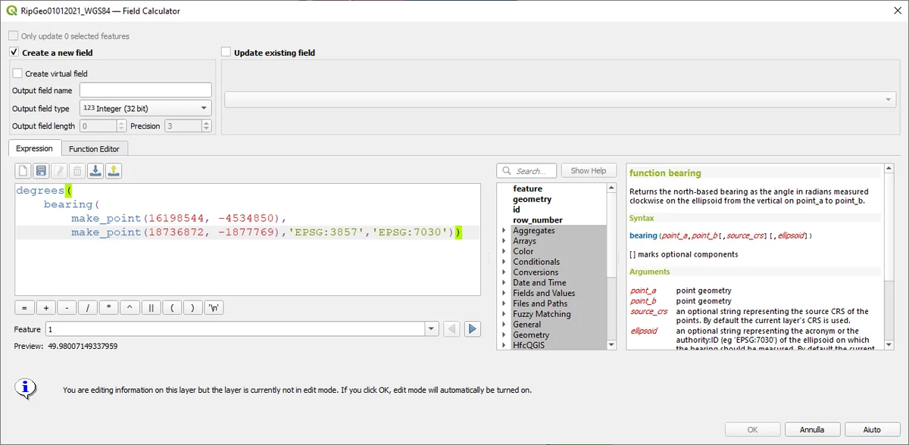Switch to the Function Editor tab
This screenshot has height=445, width=909.
[x=94, y=149]
